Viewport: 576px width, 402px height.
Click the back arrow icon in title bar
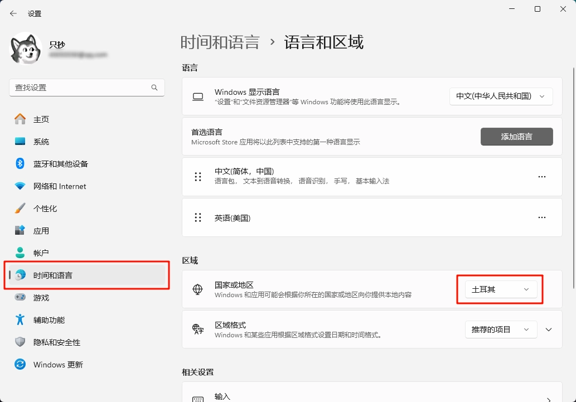tap(13, 13)
